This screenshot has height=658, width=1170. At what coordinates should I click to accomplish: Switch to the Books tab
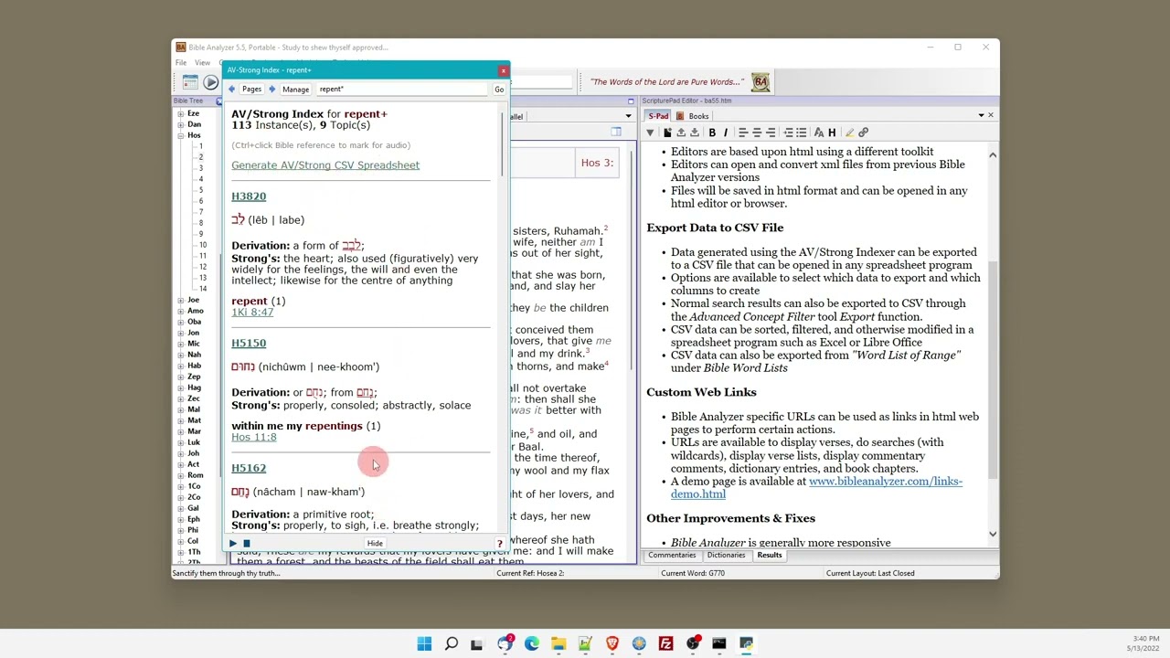694,116
